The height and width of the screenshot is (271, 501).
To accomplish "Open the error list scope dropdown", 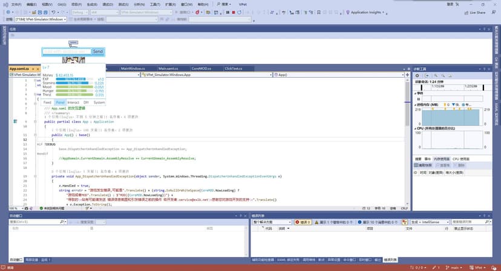I will pyautogui.click(x=272, y=222).
